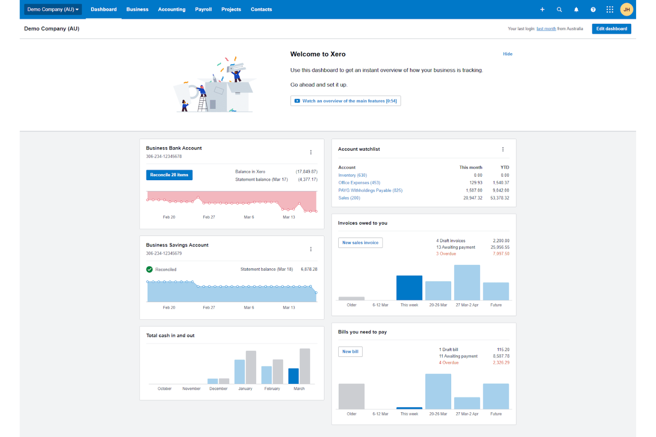Open Business Savings Account options menu
The width and height of the screenshot is (656, 437).
[x=311, y=249]
